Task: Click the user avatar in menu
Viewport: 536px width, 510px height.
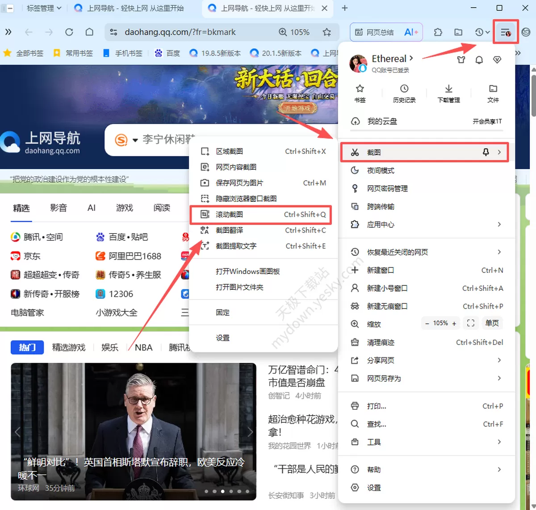Action: (x=358, y=64)
